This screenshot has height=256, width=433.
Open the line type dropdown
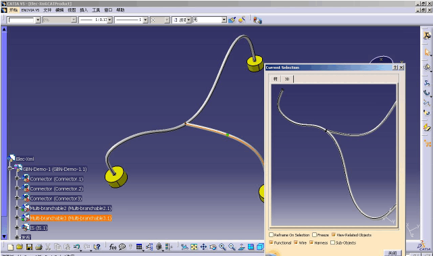click(145, 20)
